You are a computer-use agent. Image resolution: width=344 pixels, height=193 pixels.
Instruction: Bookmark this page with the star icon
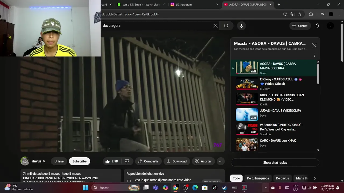tap(300, 14)
